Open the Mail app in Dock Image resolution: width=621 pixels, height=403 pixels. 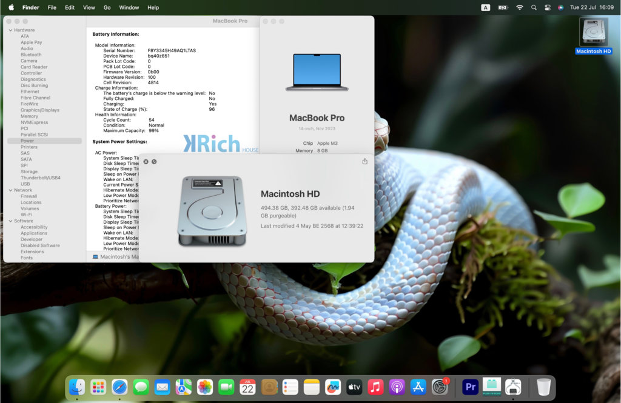[x=163, y=387]
